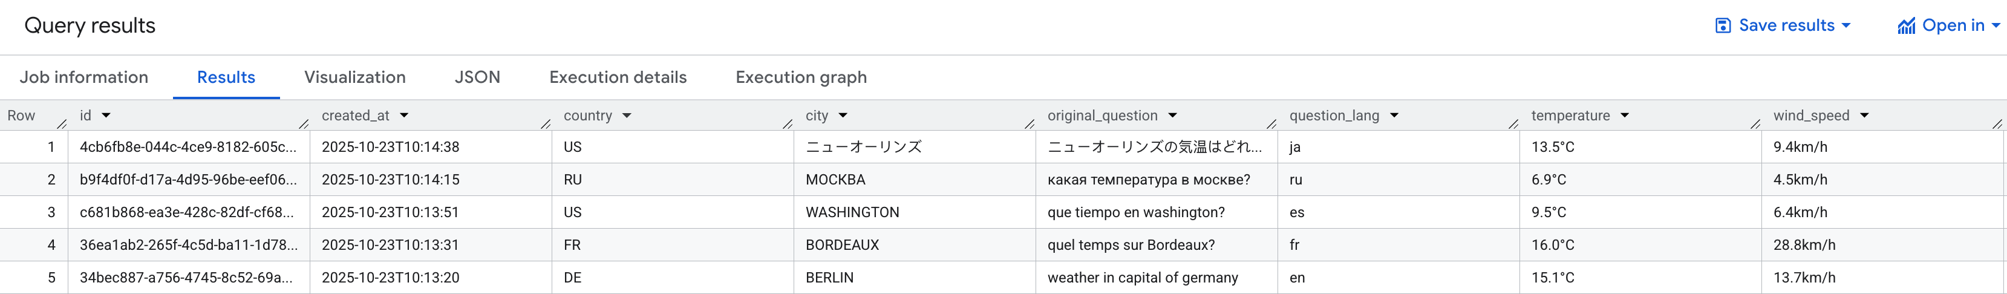Open the created_at column dropdown arrow

click(x=404, y=116)
